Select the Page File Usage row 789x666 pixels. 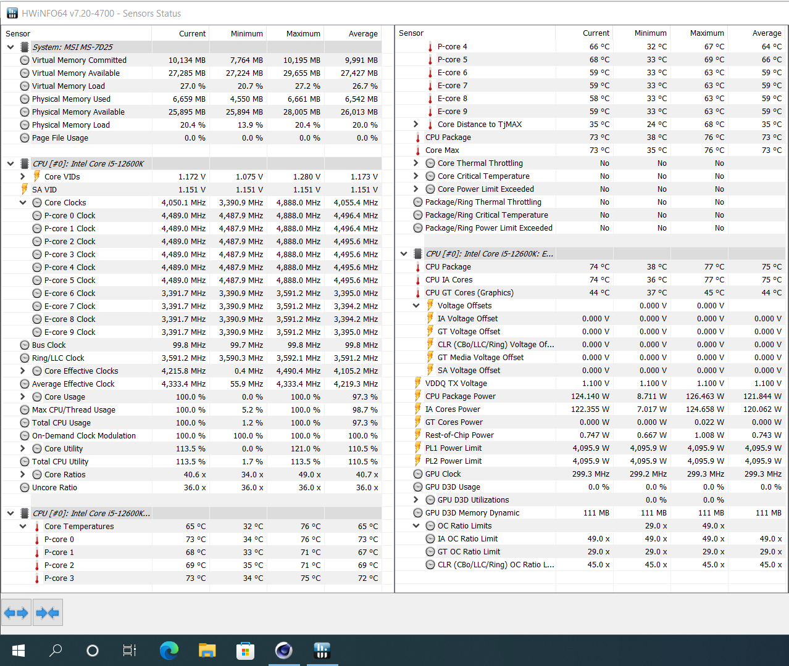pyautogui.click(x=191, y=138)
